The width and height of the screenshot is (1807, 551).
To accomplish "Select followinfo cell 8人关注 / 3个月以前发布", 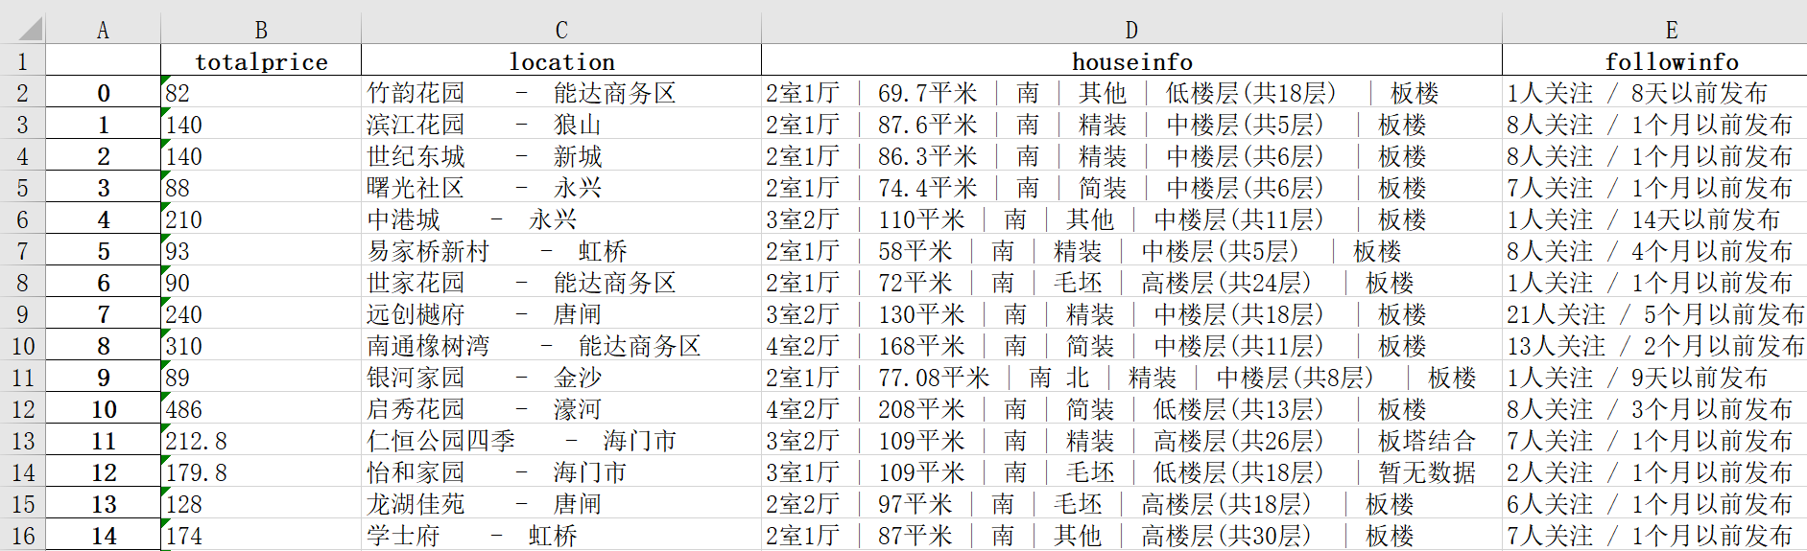I will [1654, 409].
